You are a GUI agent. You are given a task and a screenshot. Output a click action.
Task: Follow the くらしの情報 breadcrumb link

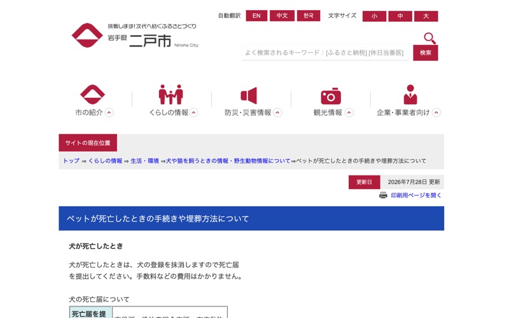click(x=105, y=161)
